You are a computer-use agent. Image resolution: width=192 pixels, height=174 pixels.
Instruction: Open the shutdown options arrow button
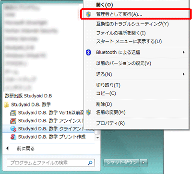tap(144, 163)
